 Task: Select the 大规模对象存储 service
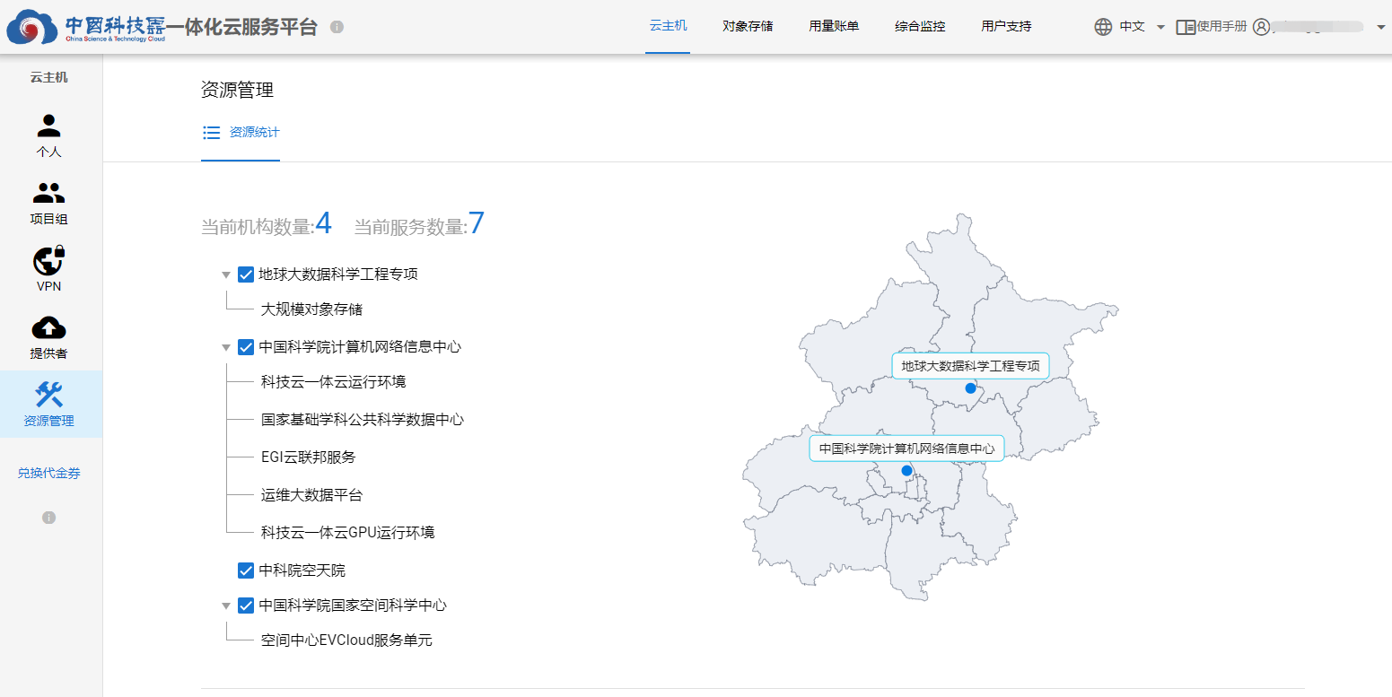(311, 309)
